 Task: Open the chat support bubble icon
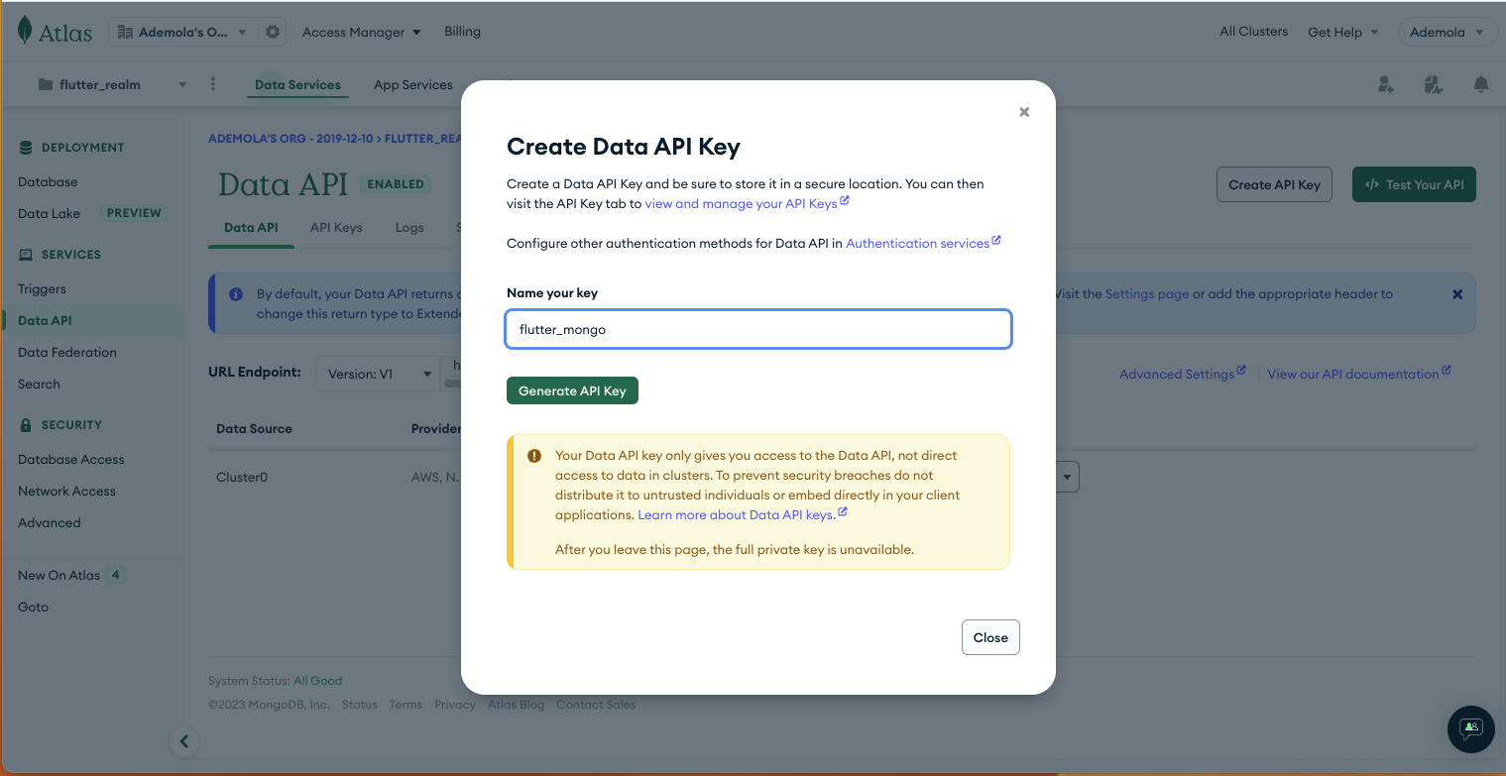pyautogui.click(x=1471, y=729)
